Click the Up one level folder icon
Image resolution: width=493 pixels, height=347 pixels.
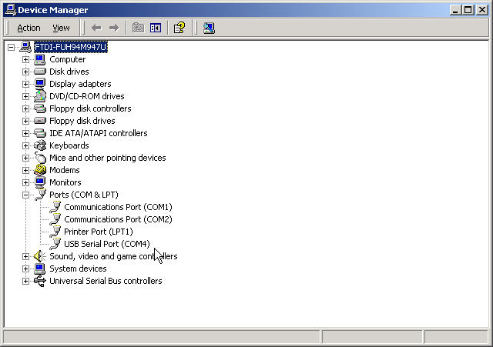pyautogui.click(x=138, y=28)
